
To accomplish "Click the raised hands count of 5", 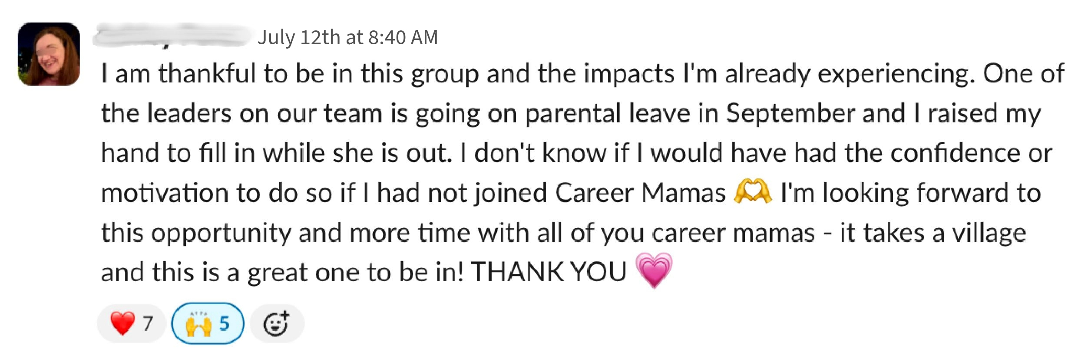I will (x=224, y=323).
